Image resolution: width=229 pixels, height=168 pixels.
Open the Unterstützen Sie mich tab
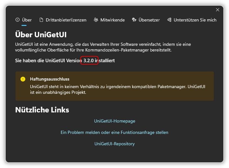tap(192, 20)
